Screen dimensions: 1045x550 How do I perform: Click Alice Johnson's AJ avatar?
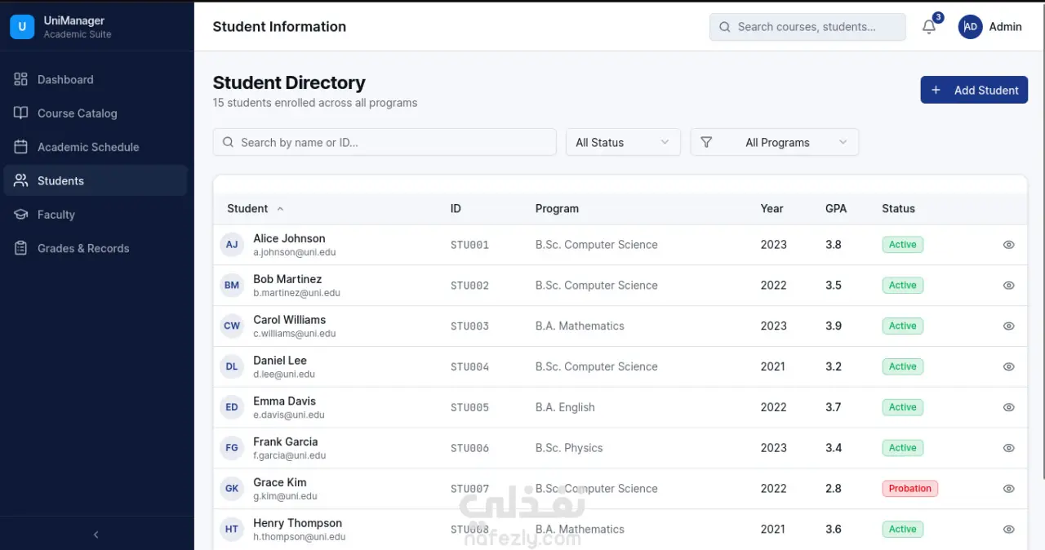tap(232, 245)
